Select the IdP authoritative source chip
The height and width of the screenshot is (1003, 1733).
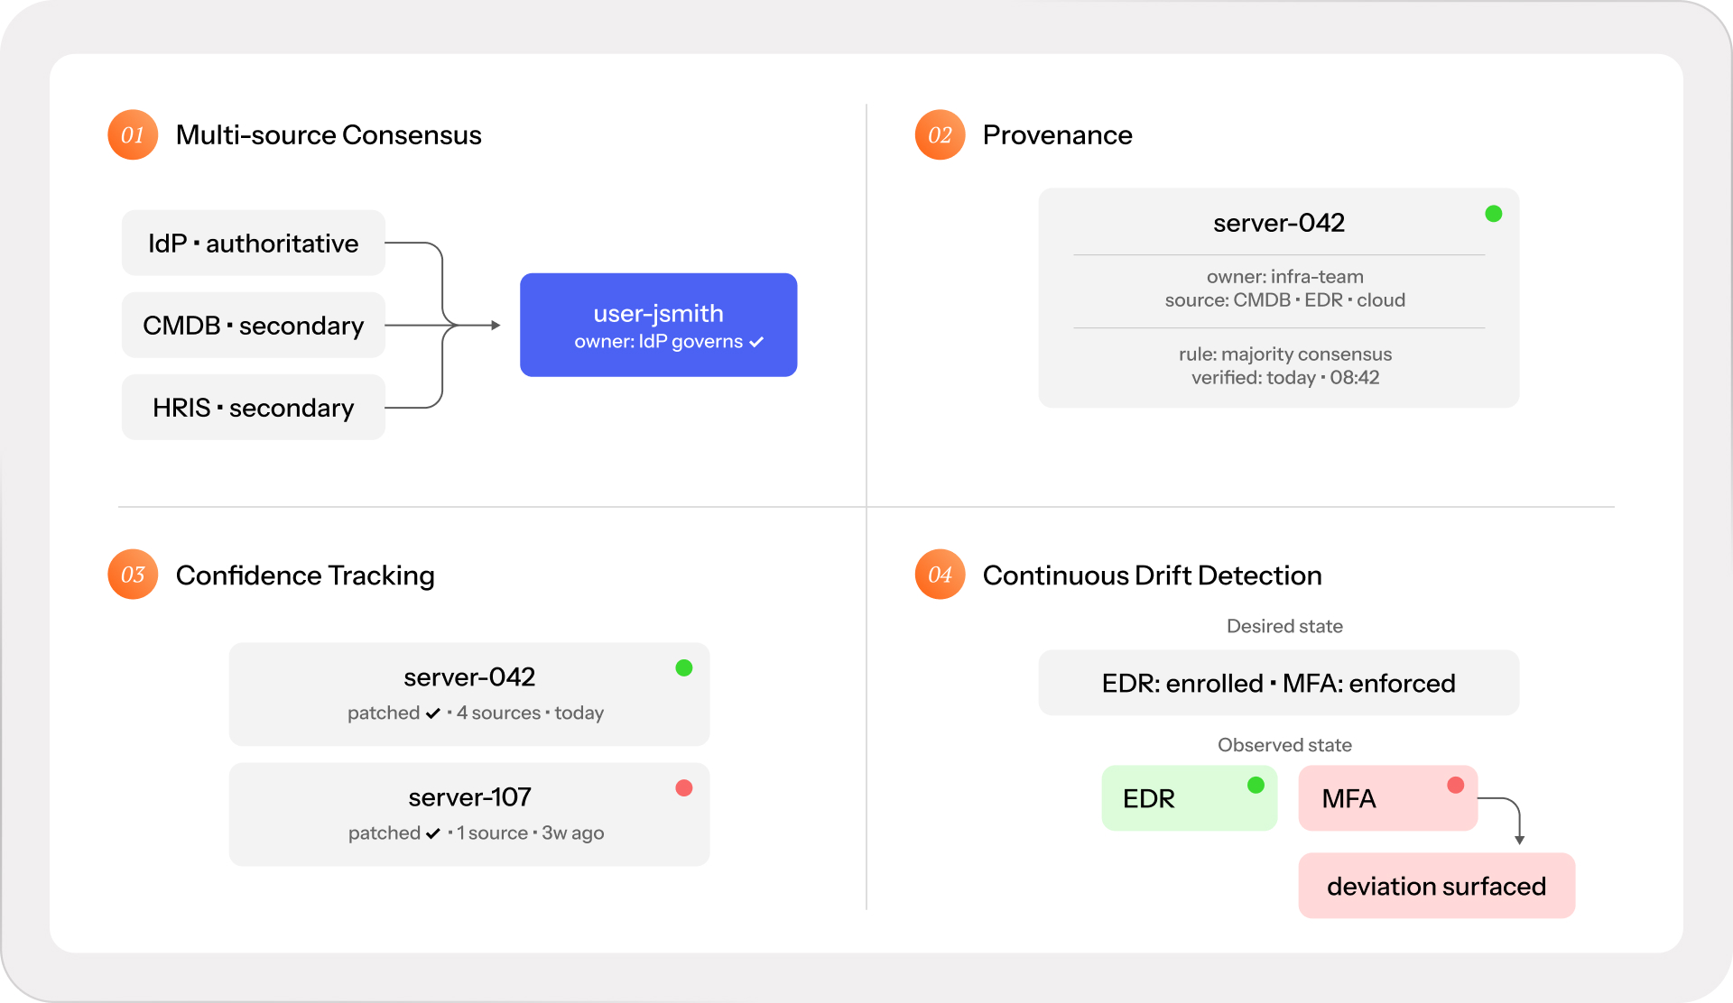254,243
